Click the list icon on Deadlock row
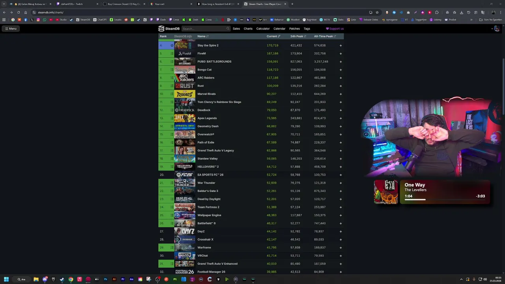Screen dimensions: 505x284 172,110
